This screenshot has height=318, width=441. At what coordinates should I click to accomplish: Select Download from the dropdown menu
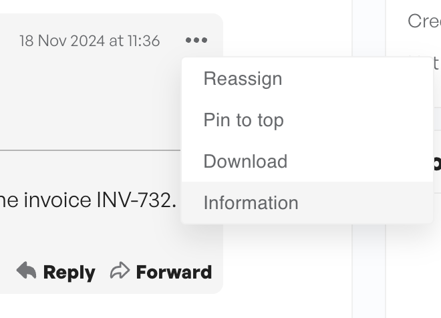click(x=307, y=161)
